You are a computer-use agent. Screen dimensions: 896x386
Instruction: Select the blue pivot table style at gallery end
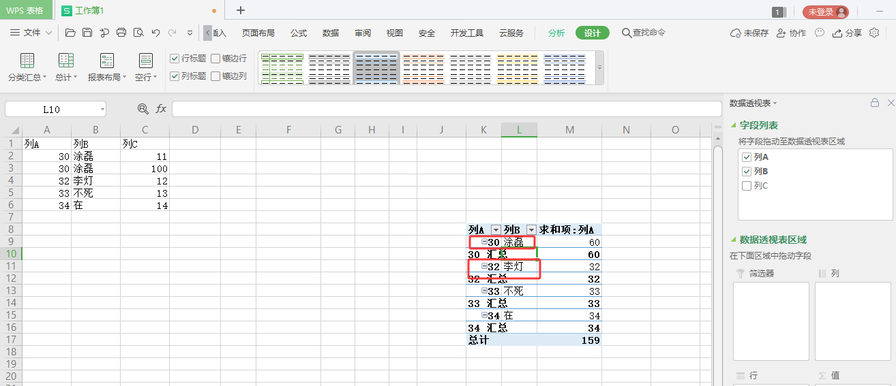tap(565, 69)
